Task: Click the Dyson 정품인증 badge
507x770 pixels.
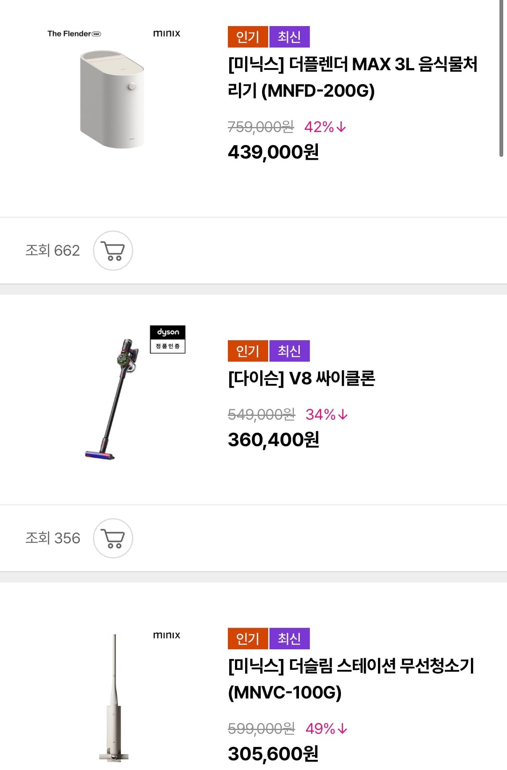Action: (x=168, y=339)
